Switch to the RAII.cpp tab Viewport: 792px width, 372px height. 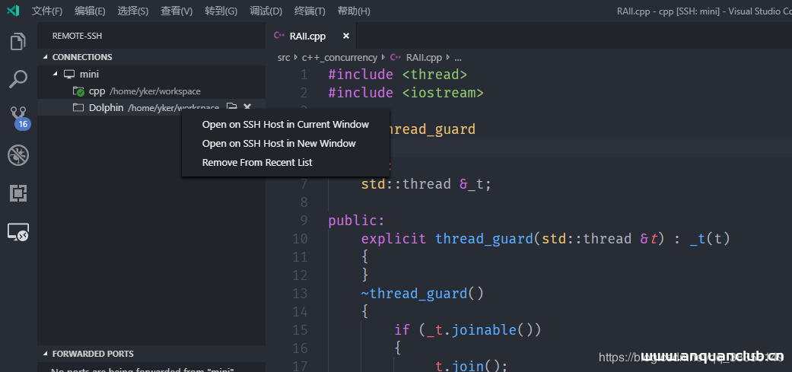307,36
